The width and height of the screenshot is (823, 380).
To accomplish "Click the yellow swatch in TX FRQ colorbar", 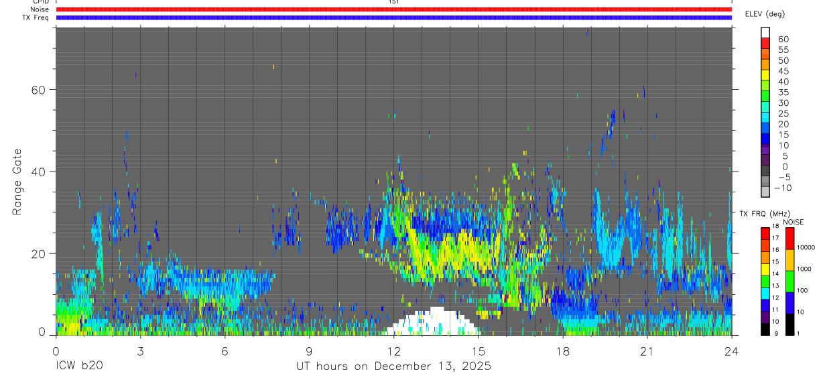I will click(765, 269).
